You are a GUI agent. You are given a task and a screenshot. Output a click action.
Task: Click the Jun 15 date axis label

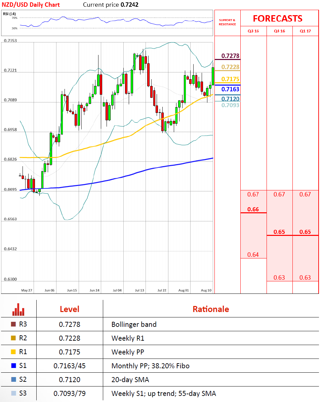click(72, 290)
